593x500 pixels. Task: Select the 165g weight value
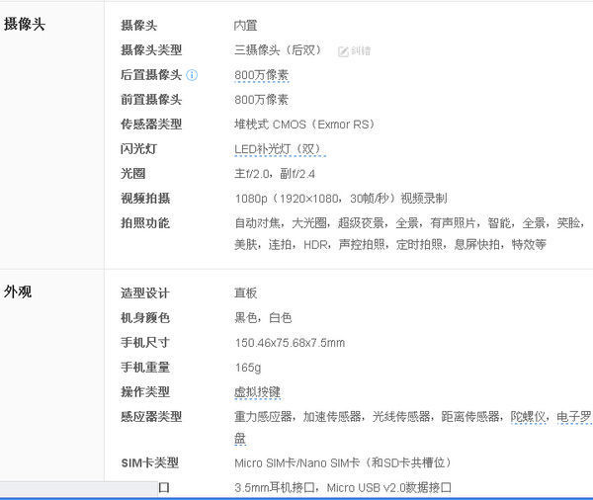248,368
